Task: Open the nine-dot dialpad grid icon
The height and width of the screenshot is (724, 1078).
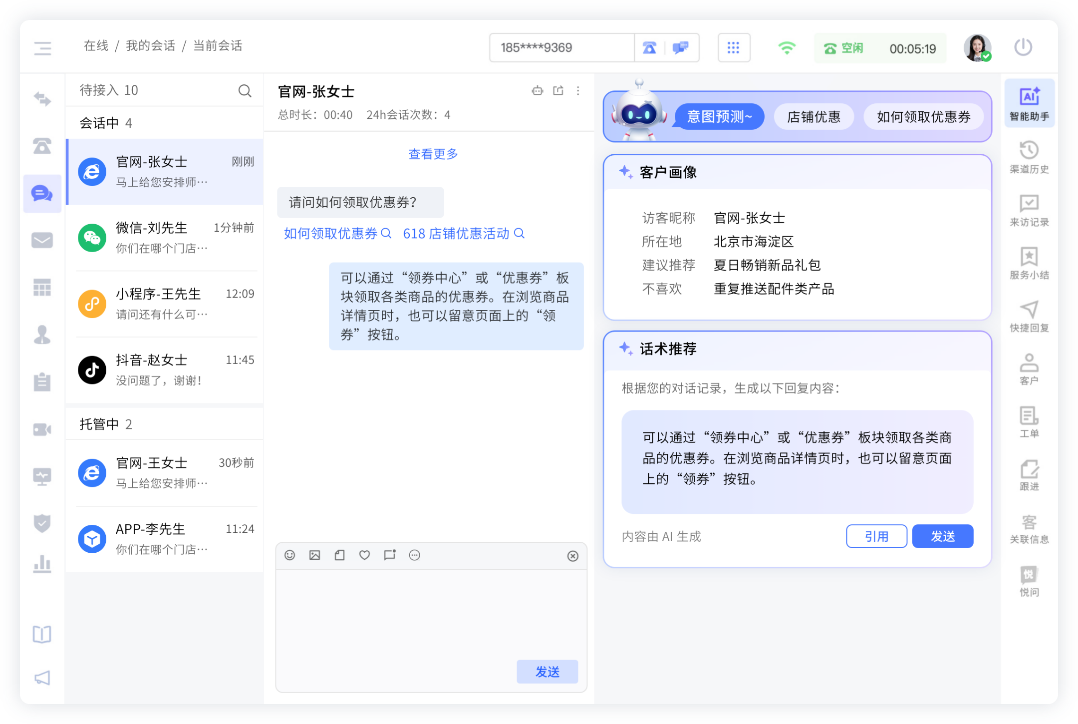Action: pos(733,48)
